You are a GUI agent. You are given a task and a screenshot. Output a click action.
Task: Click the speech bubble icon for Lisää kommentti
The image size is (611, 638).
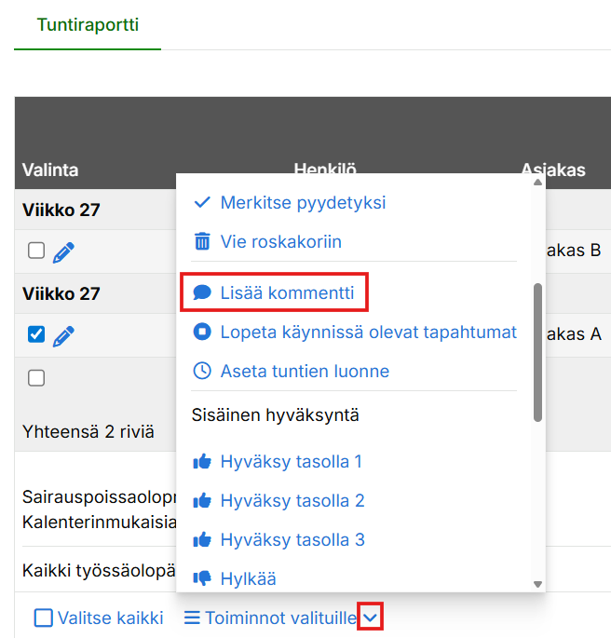click(x=201, y=292)
